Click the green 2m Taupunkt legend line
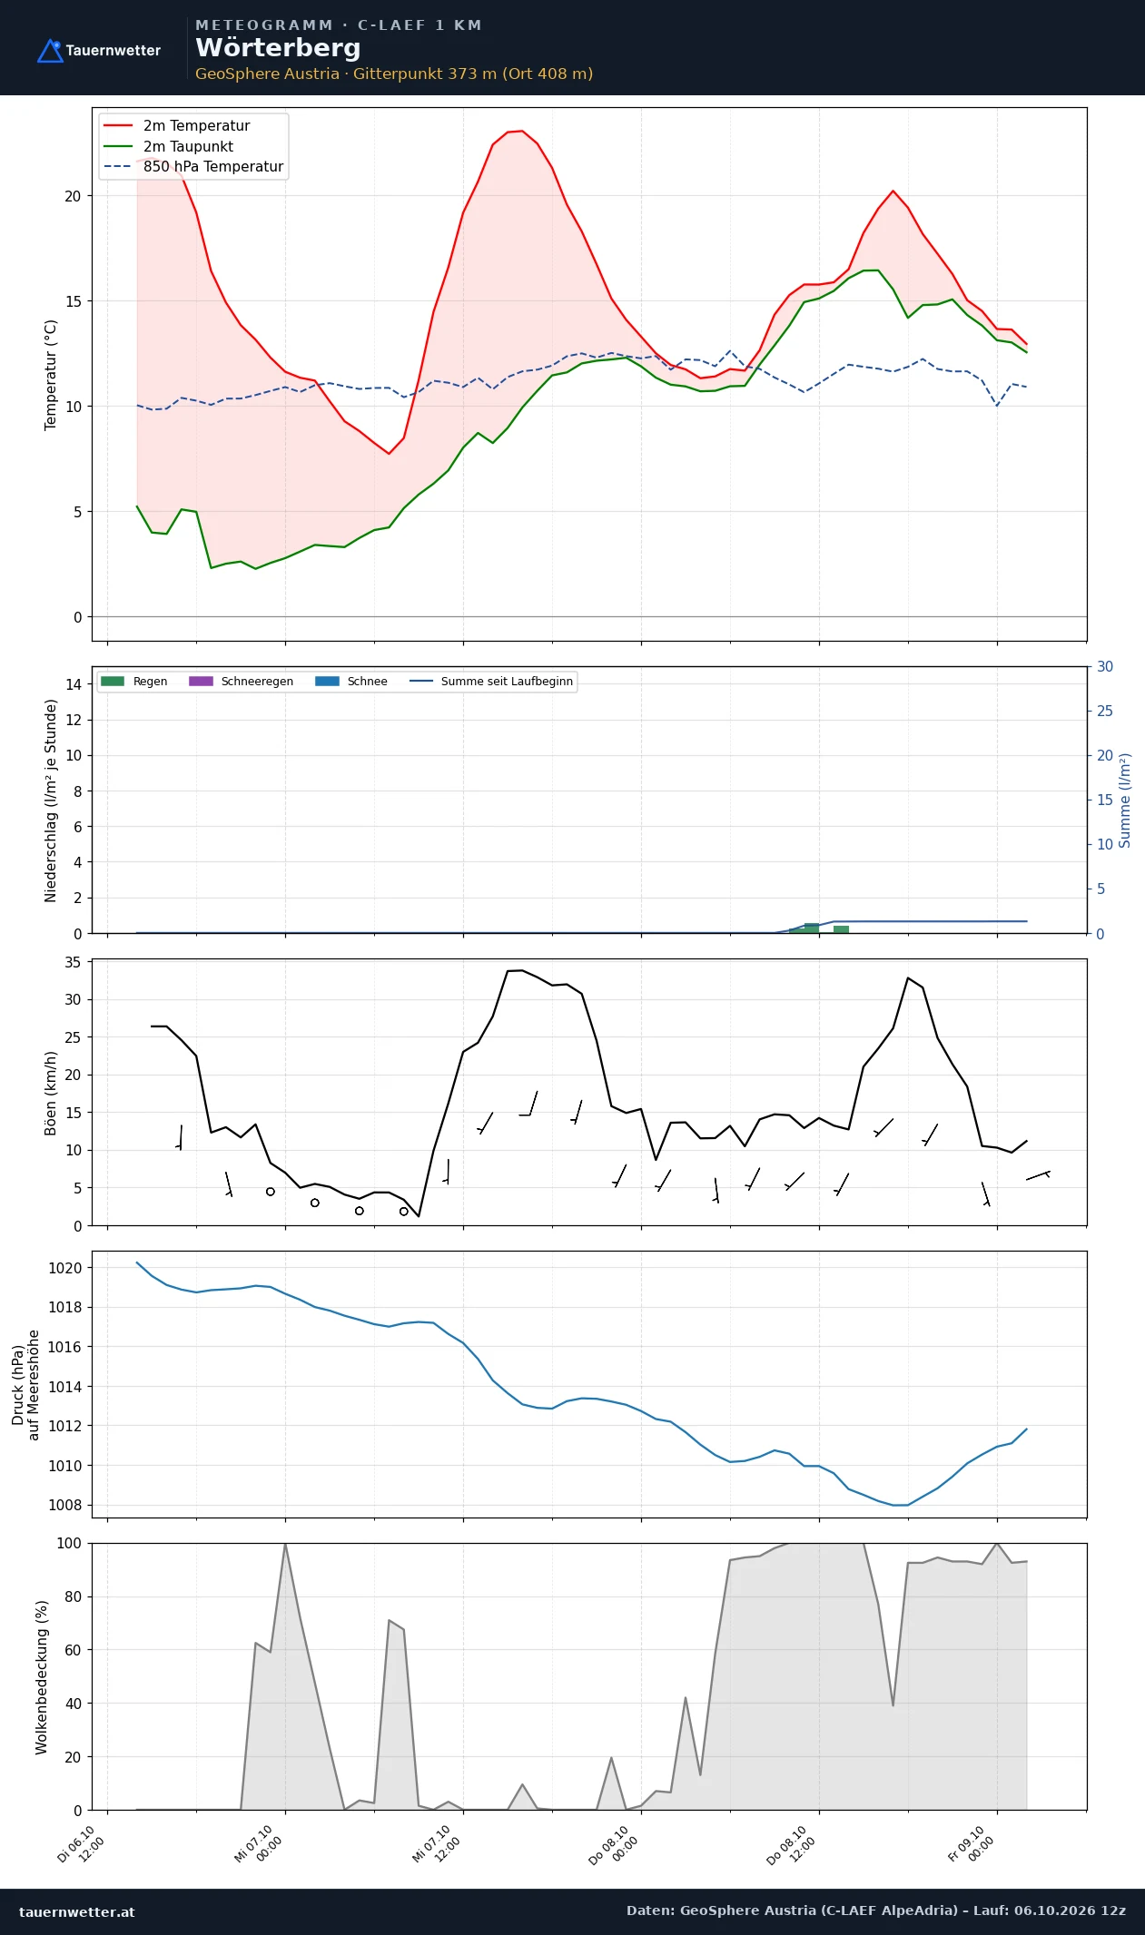 (x=119, y=146)
